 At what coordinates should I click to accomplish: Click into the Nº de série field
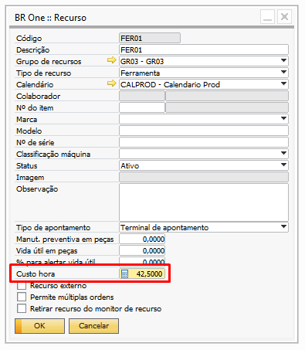pyautogui.click(x=204, y=142)
